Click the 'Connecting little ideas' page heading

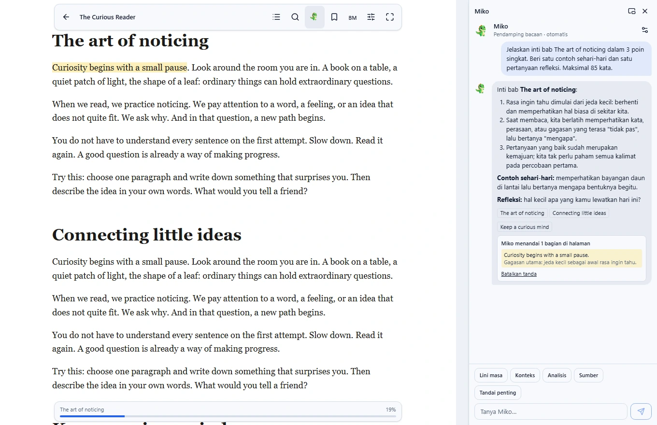click(x=147, y=235)
